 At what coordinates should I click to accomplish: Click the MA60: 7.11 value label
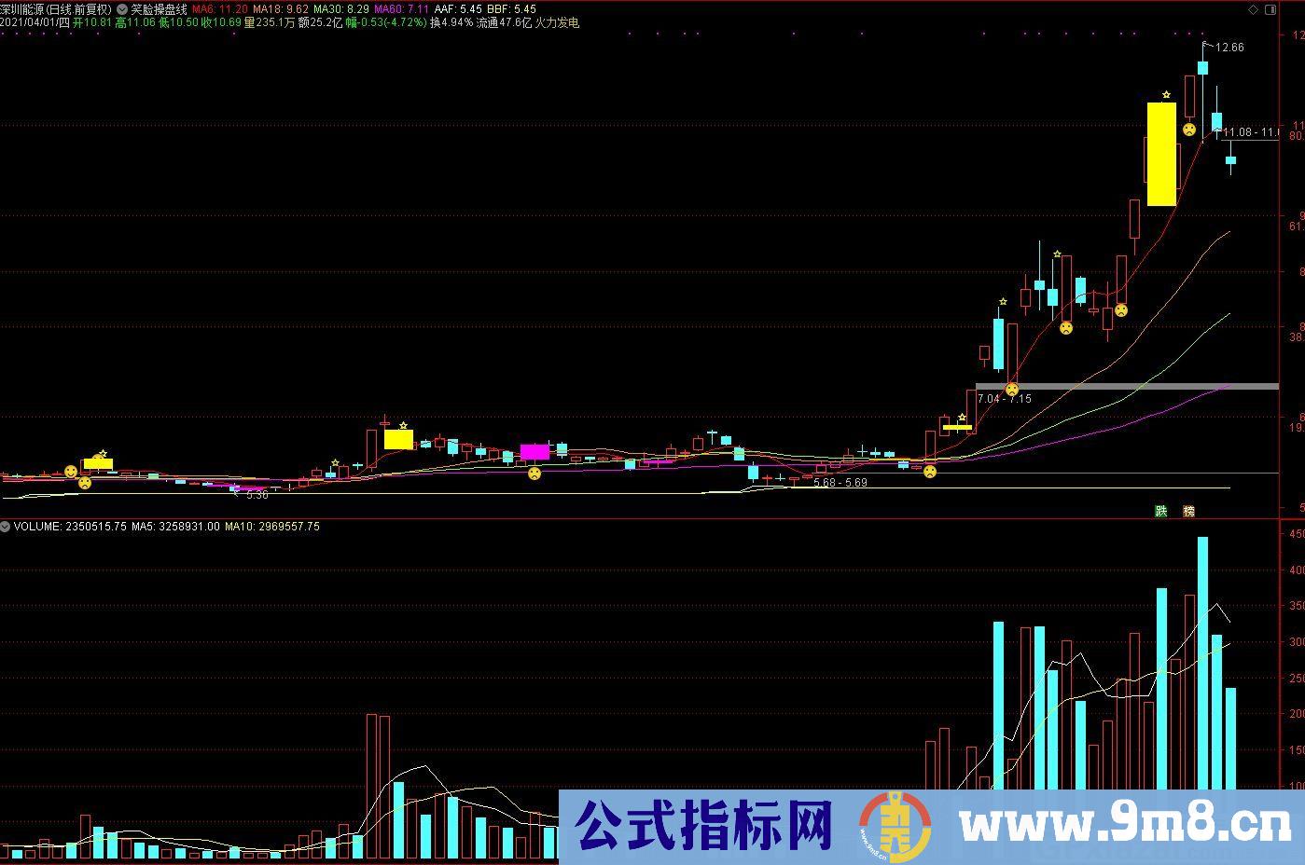pos(402,9)
